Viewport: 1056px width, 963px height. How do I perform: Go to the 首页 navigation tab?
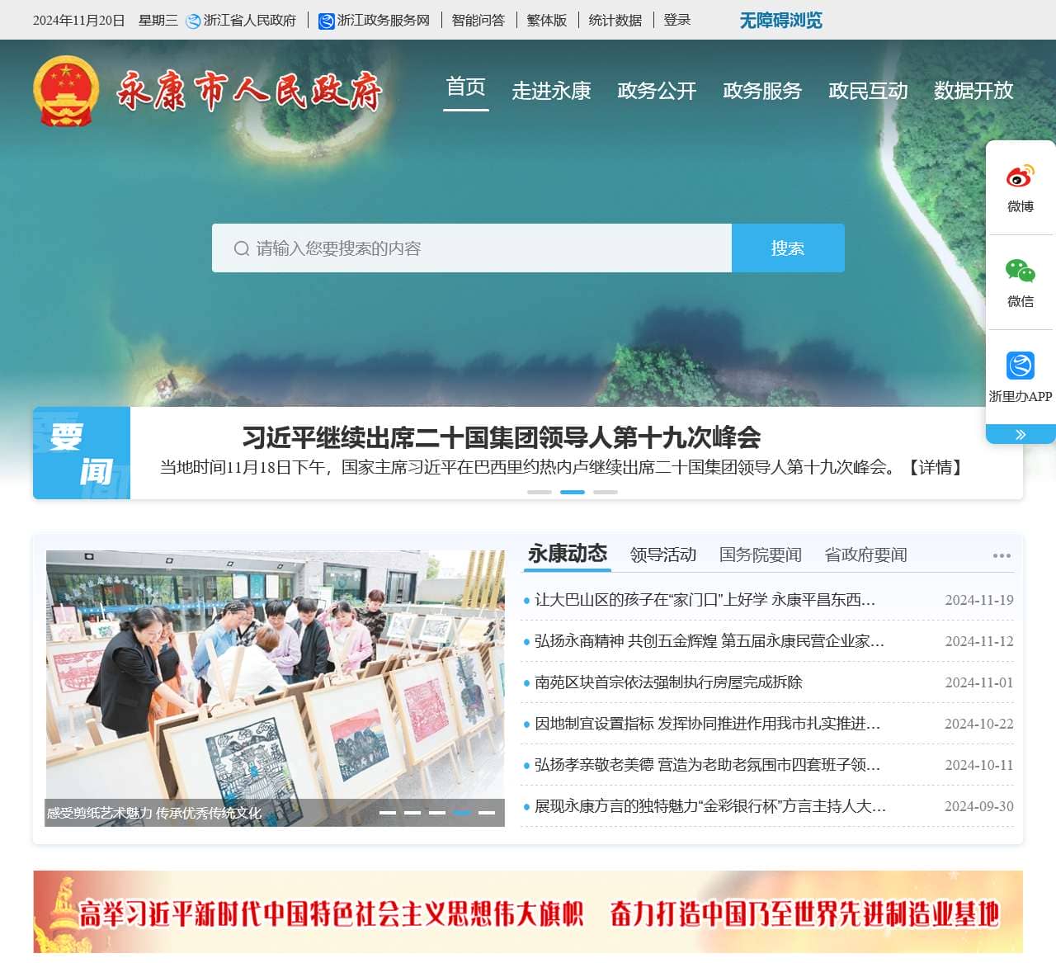tap(466, 87)
